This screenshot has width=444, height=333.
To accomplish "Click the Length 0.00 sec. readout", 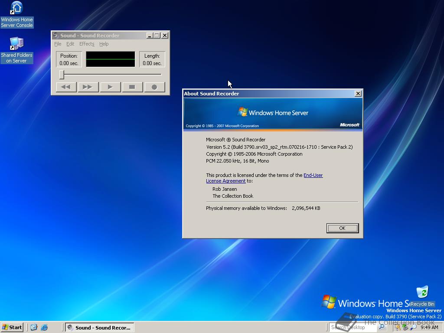I will (152, 59).
